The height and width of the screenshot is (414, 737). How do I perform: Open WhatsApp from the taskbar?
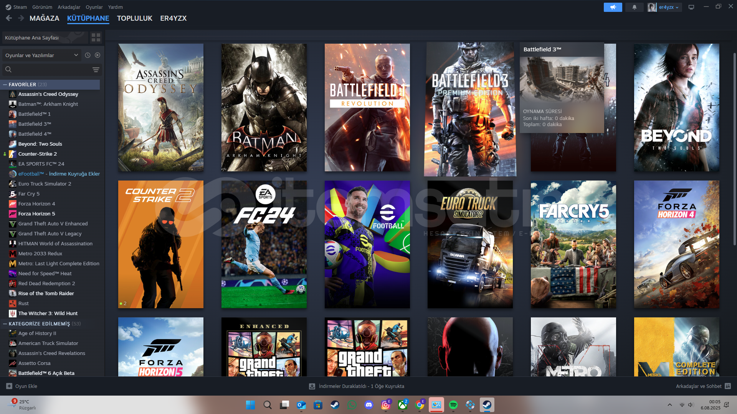pos(352,405)
